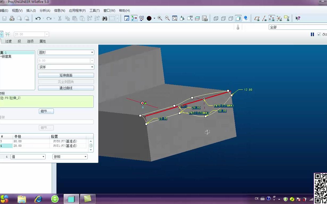The height and width of the screenshot is (204, 327).
Task: Select the *新建集 set entry
Action: [x=6, y=56]
